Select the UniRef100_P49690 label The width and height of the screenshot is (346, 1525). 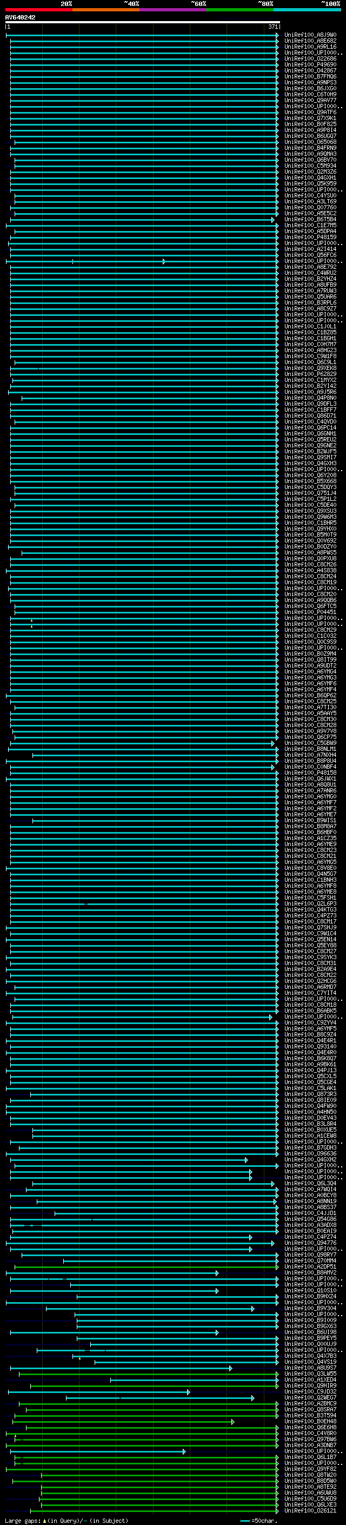point(310,64)
